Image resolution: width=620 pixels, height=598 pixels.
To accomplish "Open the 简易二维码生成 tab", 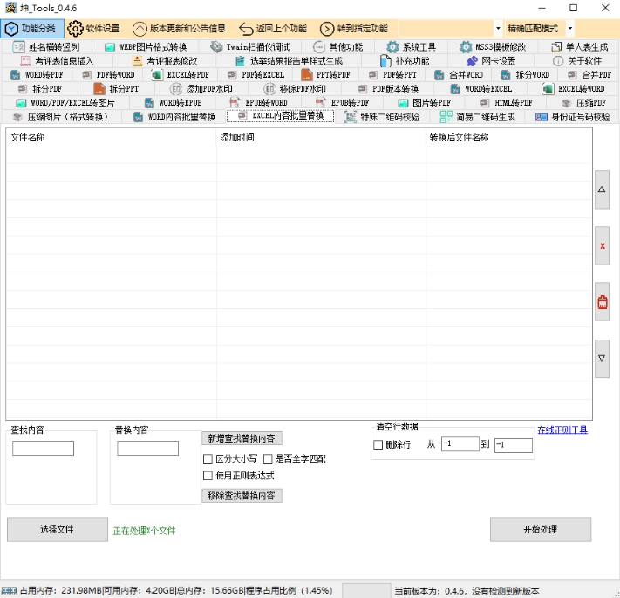I will [477, 117].
